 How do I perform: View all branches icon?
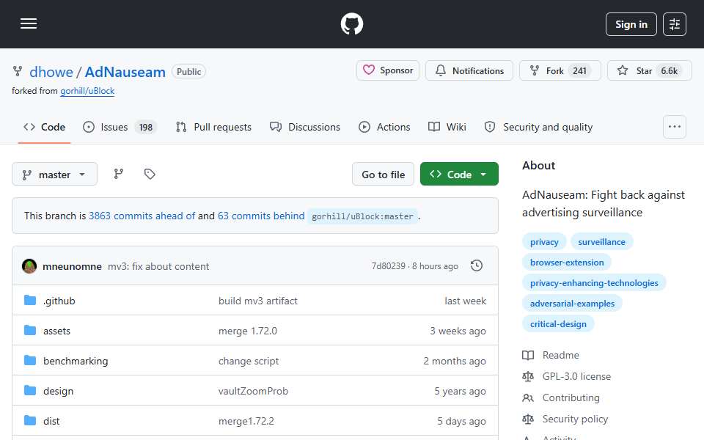pyautogui.click(x=119, y=174)
